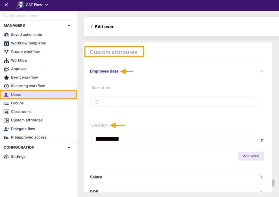The width and height of the screenshot is (279, 197).
Task: Go back using Edit user arrow
Action: click(x=92, y=27)
